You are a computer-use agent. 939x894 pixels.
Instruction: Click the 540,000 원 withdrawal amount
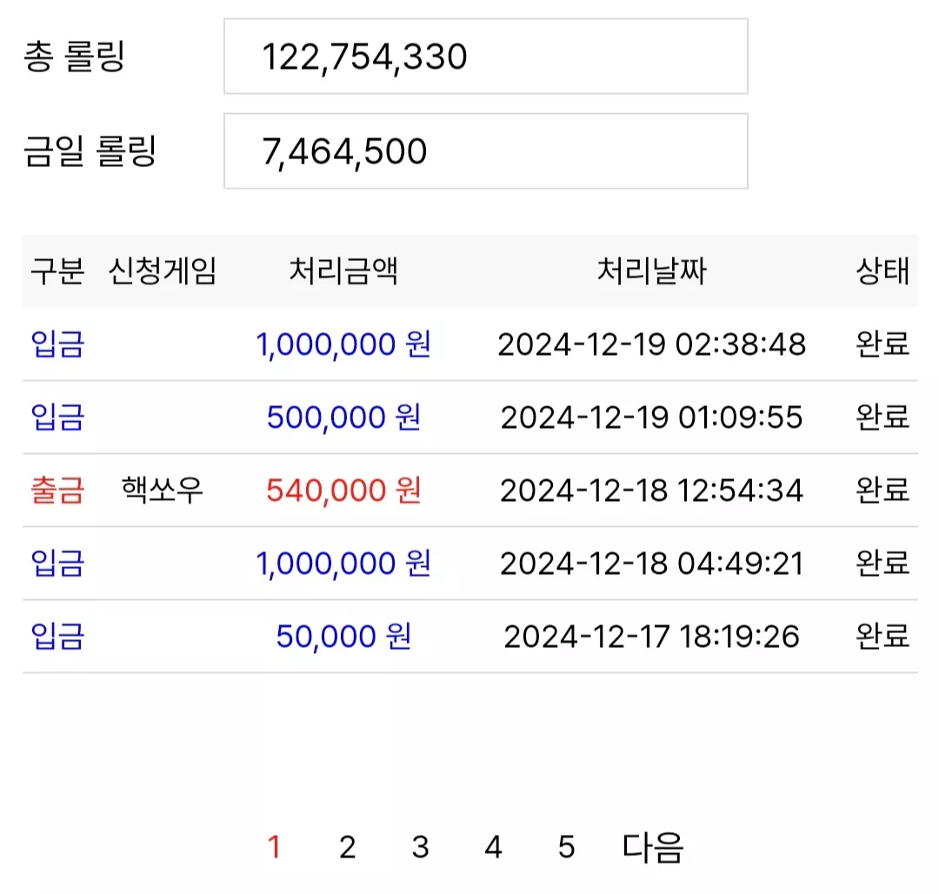(343, 490)
